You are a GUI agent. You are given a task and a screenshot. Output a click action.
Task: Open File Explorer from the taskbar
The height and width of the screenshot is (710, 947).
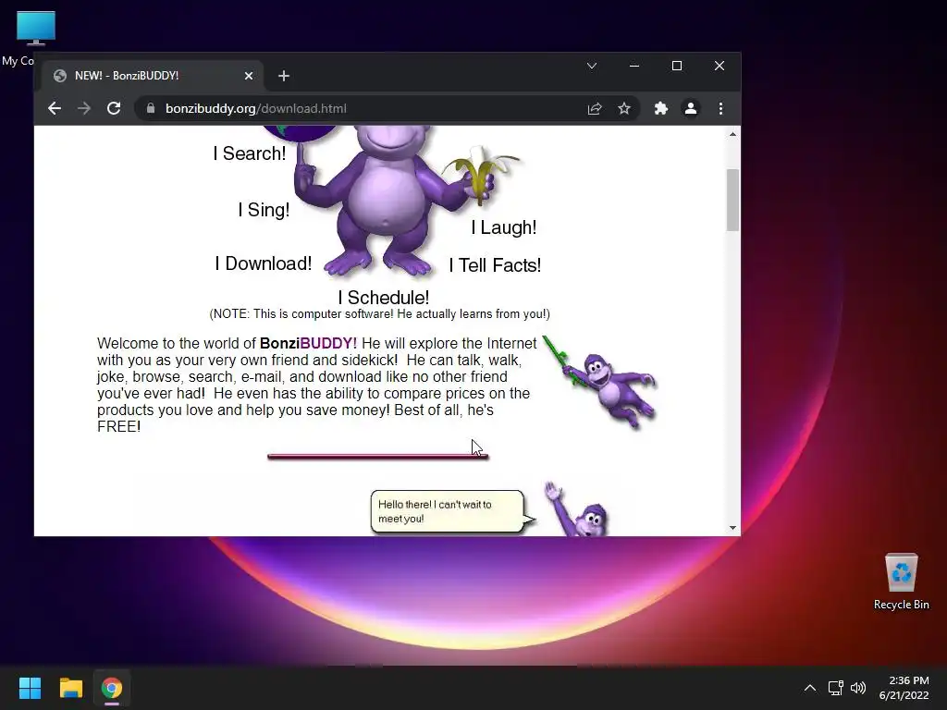[70, 688]
